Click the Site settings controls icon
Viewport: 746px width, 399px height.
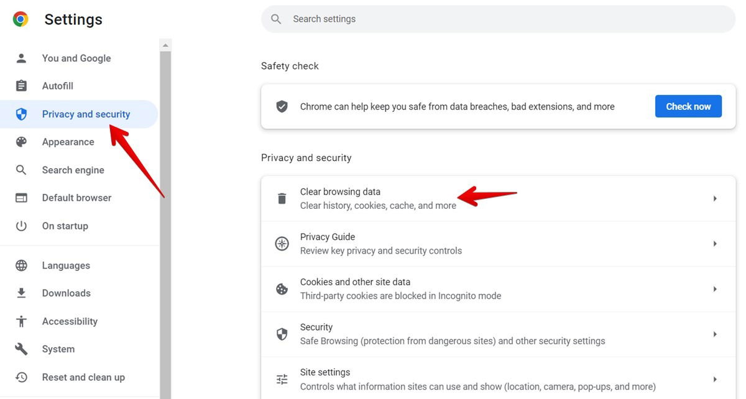click(x=282, y=378)
